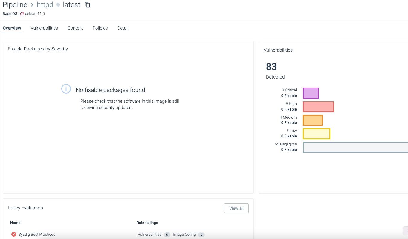The height and width of the screenshot is (239, 408).
Task: Click the Image Config count badge
Action: point(201,235)
